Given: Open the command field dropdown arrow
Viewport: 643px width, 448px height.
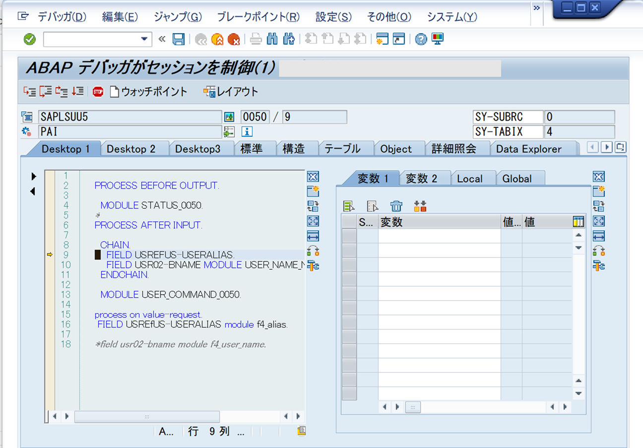Looking at the screenshot, I should click(145, 39).
